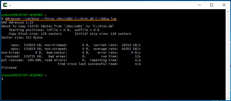Viewport: 231px width, 101px height.
Task: Click the underlined ddrescue command line
Action: tap(61, 19)
